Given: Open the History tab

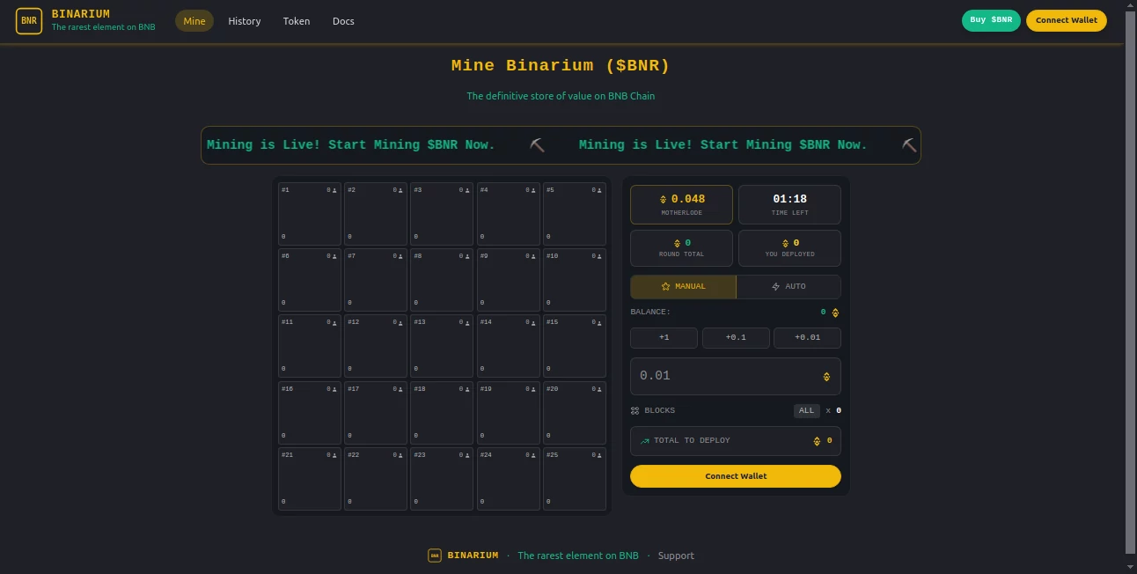Looking at the screenshot, I should tap(244, 20).
